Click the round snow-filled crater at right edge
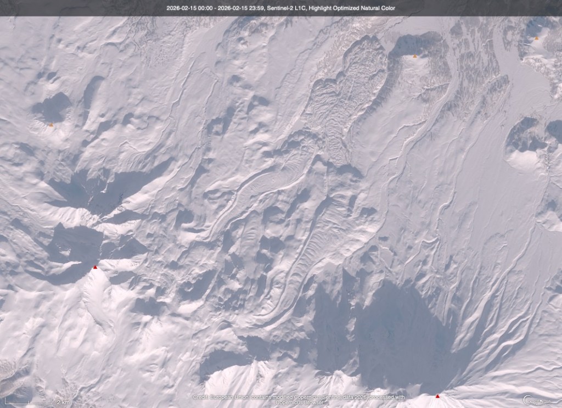 (x=525, y=159)
